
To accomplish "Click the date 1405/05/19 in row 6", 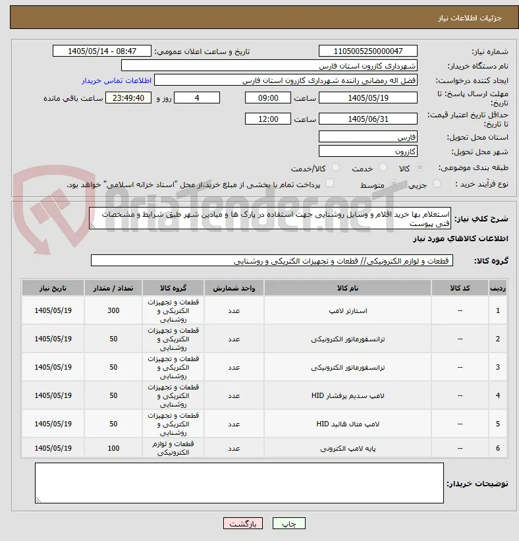I will pyautogui.click(x=53, y=448).
